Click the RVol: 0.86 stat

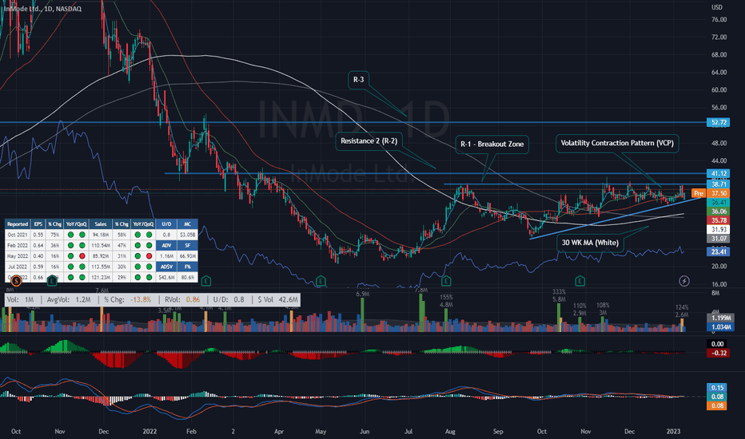pos(182,299)
